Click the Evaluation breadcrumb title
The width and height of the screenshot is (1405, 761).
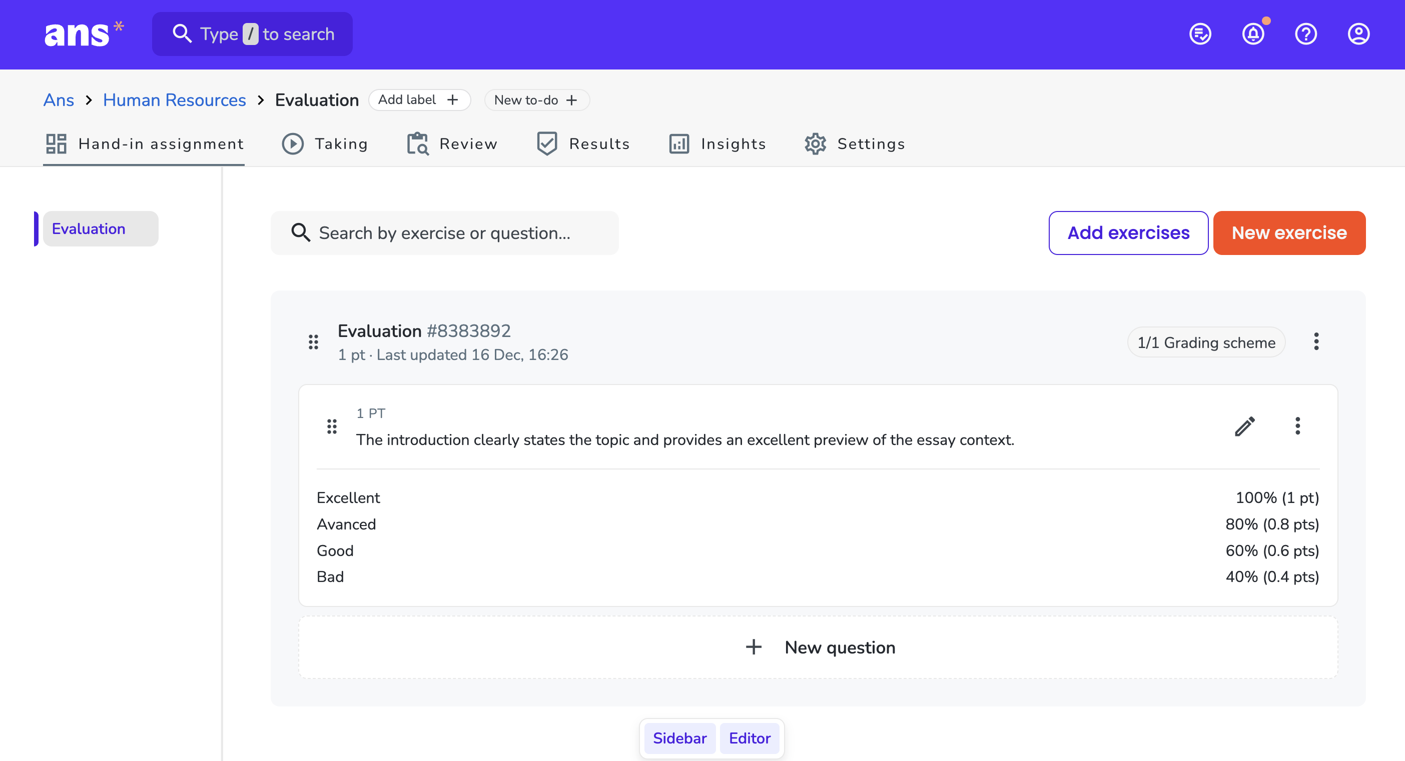pos(317,100)
